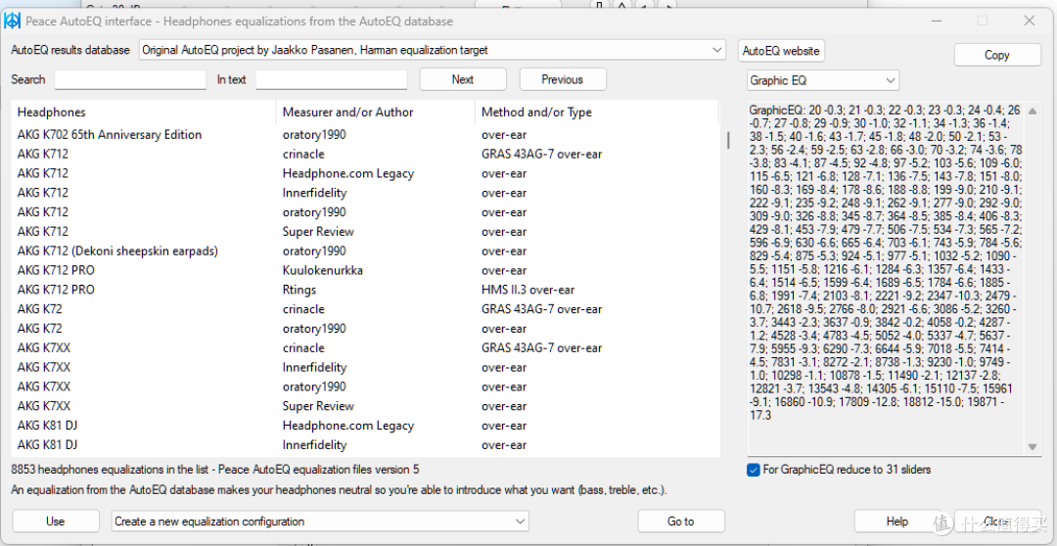Open the Graphic EQ format dropdown
The width and height of the screenshot is (1057, 546).
pyautogui.click(x=822, y=80)
